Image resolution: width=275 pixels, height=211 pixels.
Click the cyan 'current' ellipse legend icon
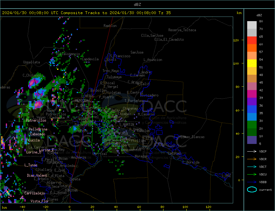[x=252, y=190]
